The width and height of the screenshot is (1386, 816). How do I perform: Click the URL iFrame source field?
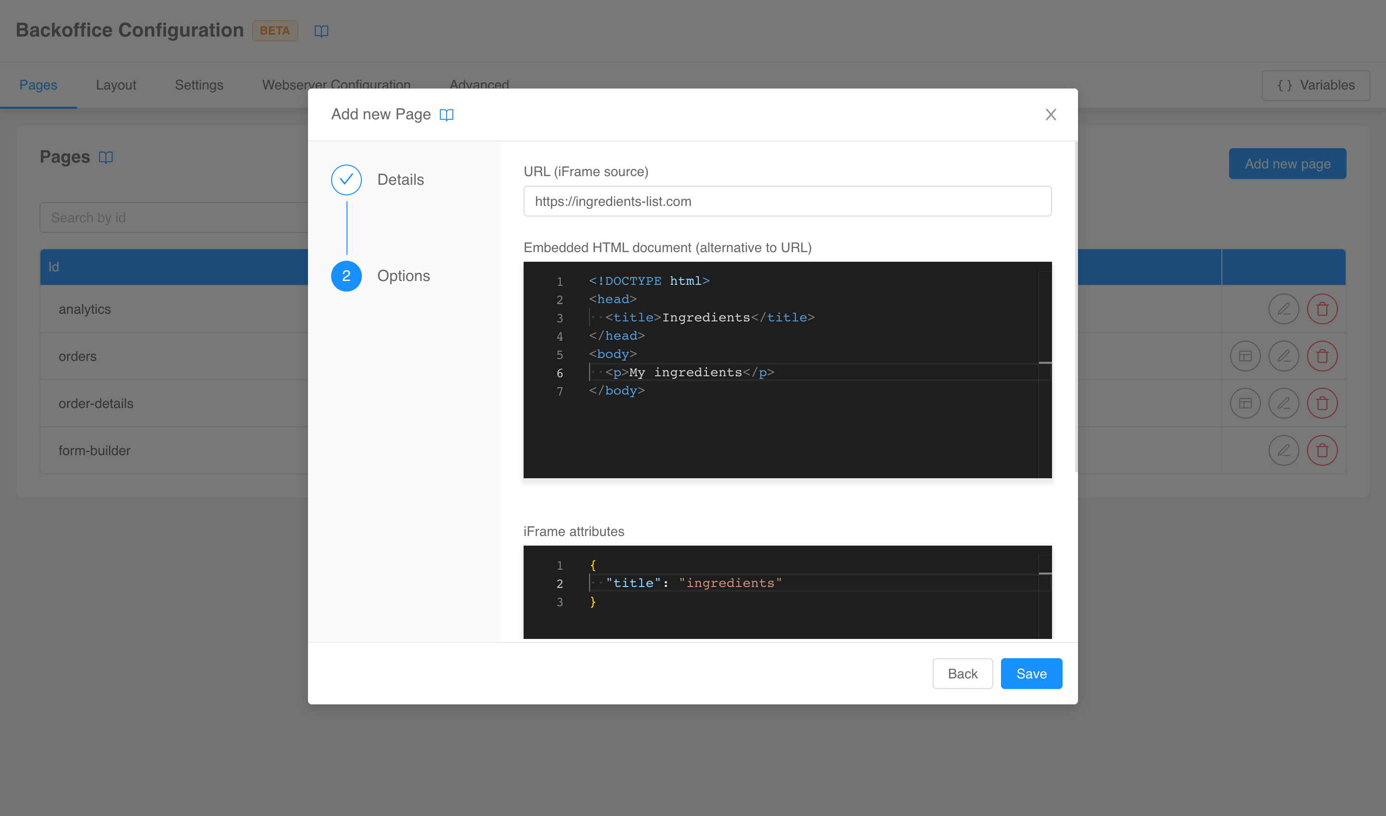click(x=786, y=201)
